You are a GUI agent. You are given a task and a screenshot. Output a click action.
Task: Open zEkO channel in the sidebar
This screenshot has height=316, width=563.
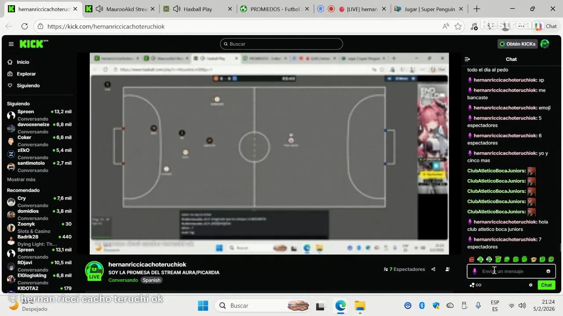point(39,154)
